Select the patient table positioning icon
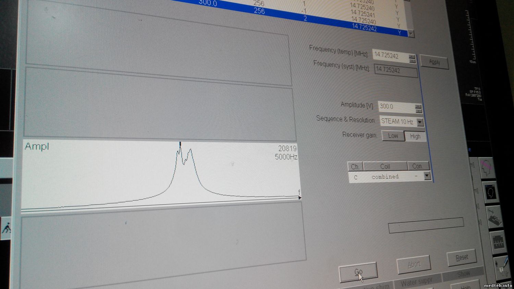The height and width of the screenshot is (289, 514). [495, 218]
